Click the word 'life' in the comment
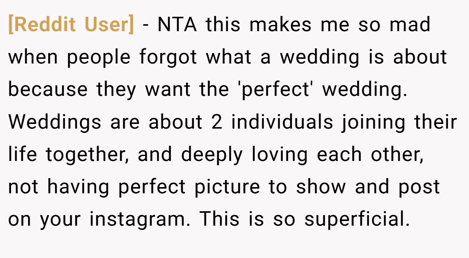Viewport: 469px width, 258px height. click(x=22, y=154)
